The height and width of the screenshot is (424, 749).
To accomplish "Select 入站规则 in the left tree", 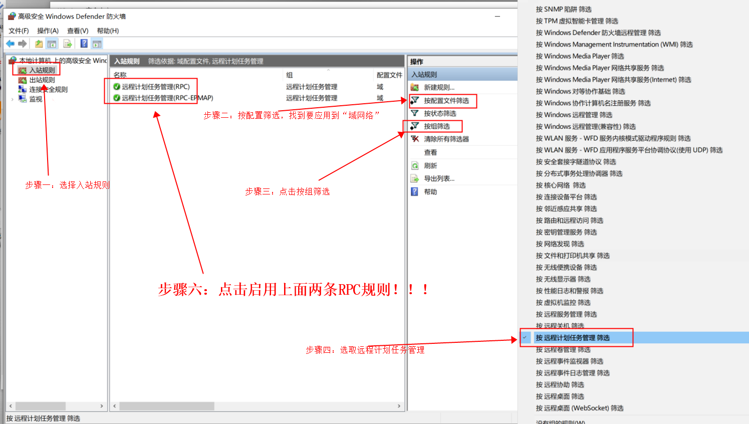I will click(x=42, y=70).
